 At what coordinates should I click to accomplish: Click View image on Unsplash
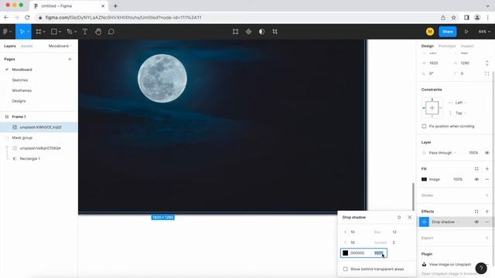click(450, 264)
